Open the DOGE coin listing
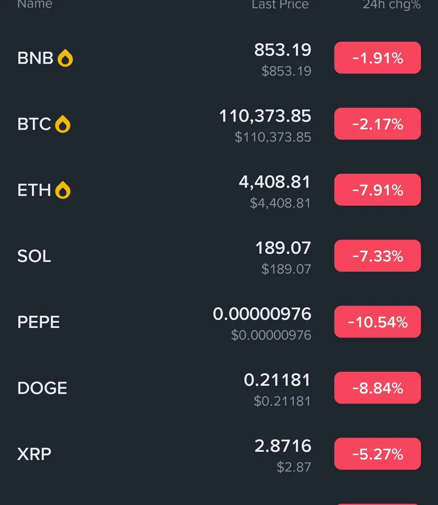The height and width of the screenshot is (505, 438). tap(219, 388)
